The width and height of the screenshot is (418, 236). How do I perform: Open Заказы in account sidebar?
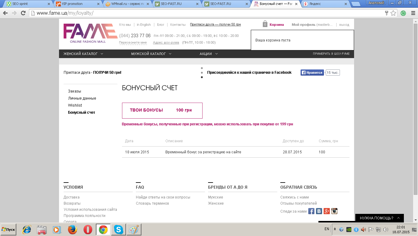(x=75, y=91)
